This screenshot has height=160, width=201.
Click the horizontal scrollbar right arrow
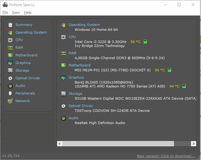coord(194,144)
